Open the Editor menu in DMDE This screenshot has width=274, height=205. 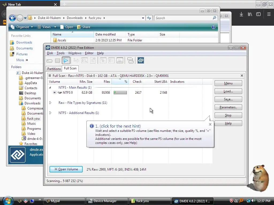coord(89,53)
